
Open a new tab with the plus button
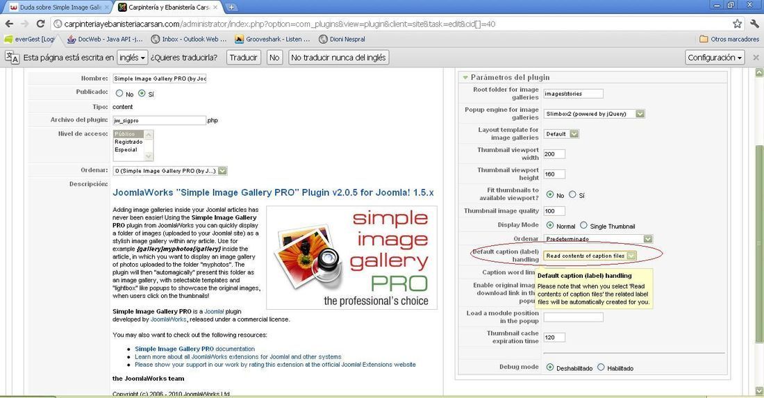pos(231,8)
